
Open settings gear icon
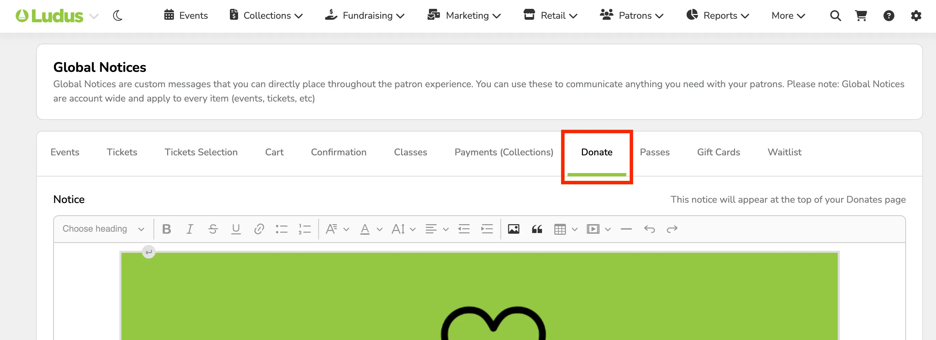pos(916,16)
